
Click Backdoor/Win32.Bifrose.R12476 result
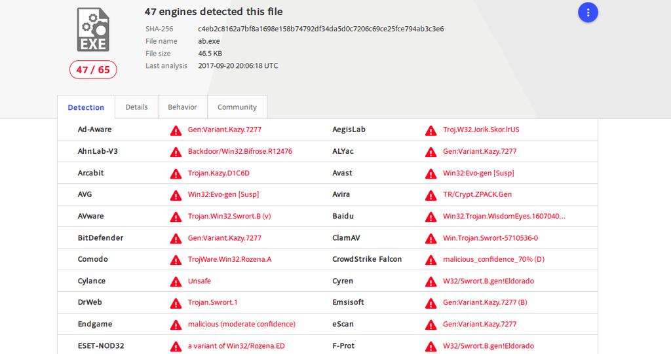point(240,151)
